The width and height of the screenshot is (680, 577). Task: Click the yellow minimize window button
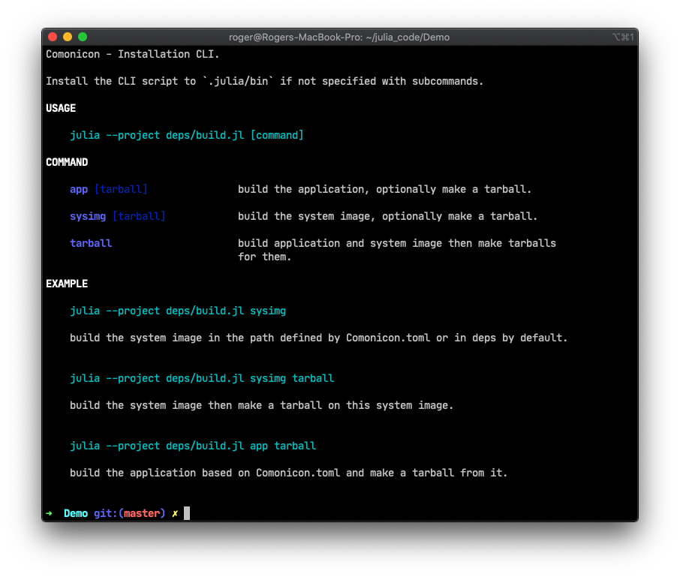pos(68,37)
